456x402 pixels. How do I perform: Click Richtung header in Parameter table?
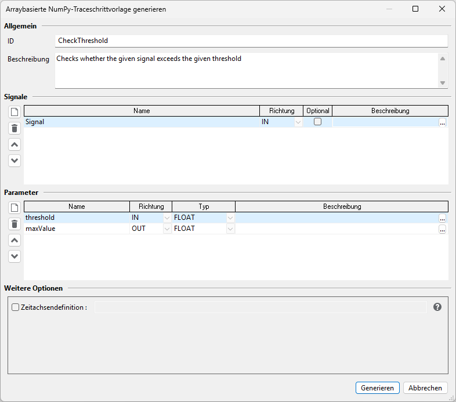point(151,207)
